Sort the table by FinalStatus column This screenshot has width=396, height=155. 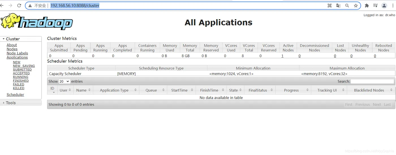point(260,90)
